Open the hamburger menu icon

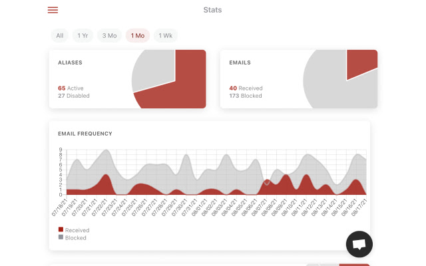(53, 10)
